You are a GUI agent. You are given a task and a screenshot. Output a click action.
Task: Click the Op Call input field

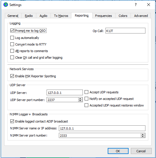[125, 31]
